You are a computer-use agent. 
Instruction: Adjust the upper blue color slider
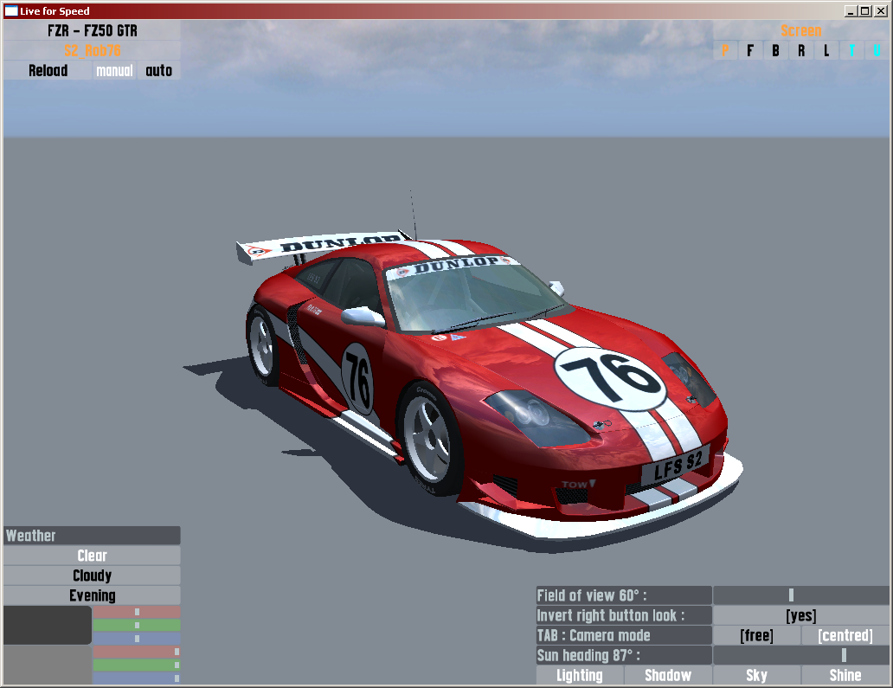(137, 639)
